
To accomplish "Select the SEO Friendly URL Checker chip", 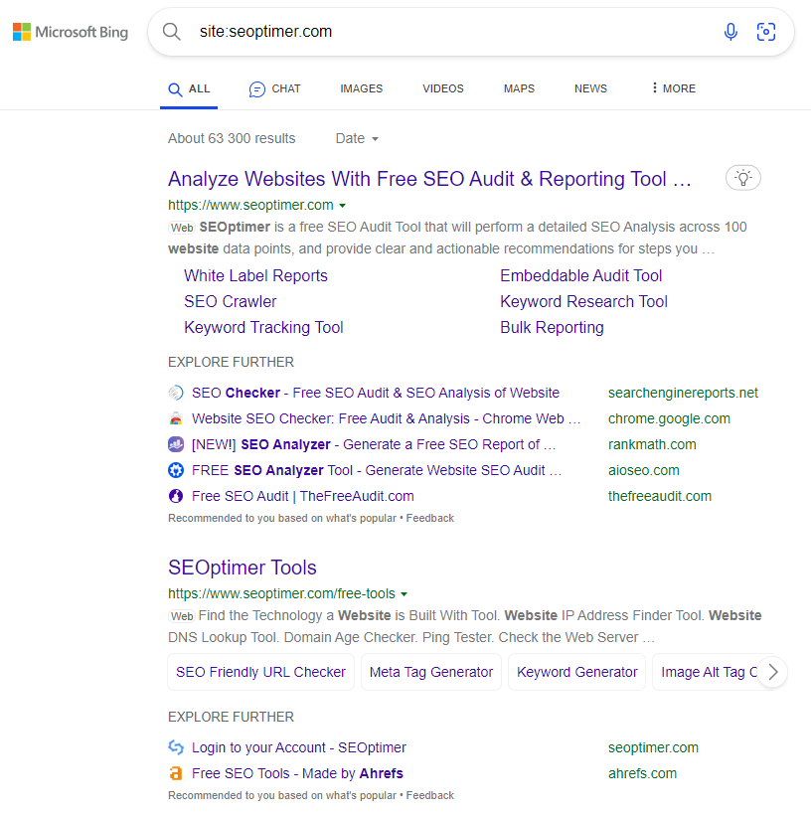I will pyautogui.click(x=260, y=672).
